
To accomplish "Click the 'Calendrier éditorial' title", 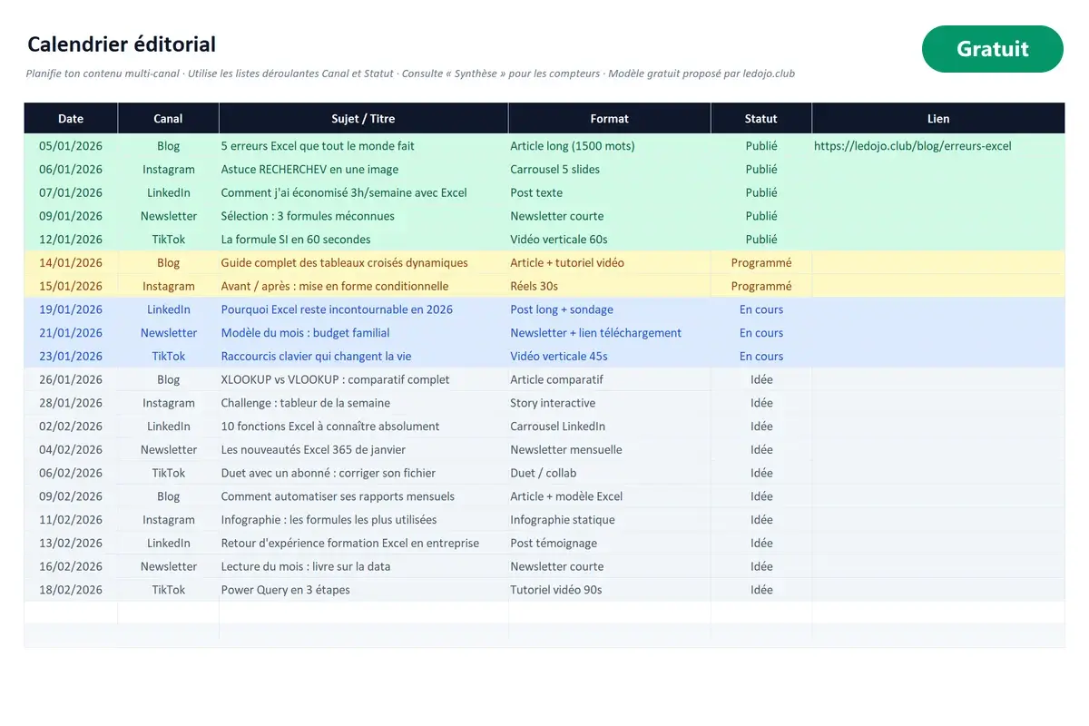I will [122, 44].
